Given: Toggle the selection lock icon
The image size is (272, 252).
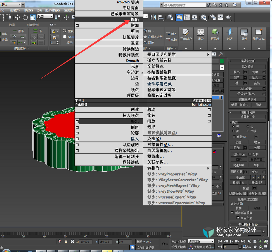Looking at the screenshot, I should tap(66, 241).
